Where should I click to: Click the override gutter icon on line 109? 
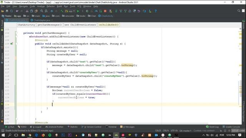(12, 44)
